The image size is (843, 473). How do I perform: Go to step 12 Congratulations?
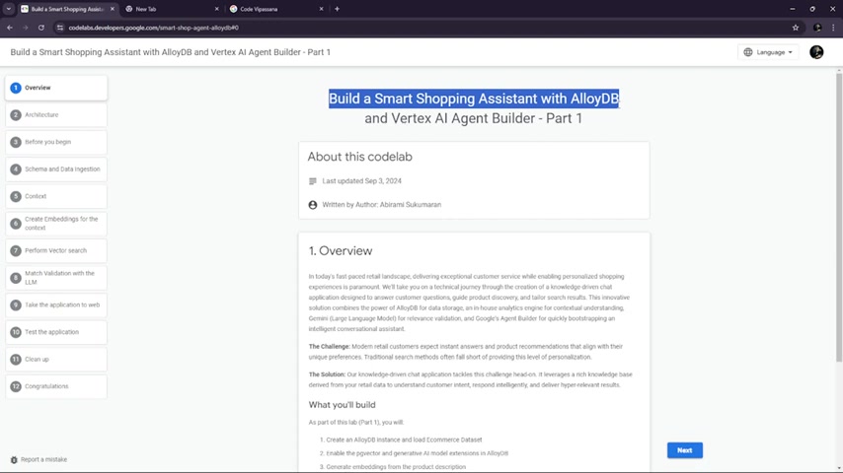(56, 386)
